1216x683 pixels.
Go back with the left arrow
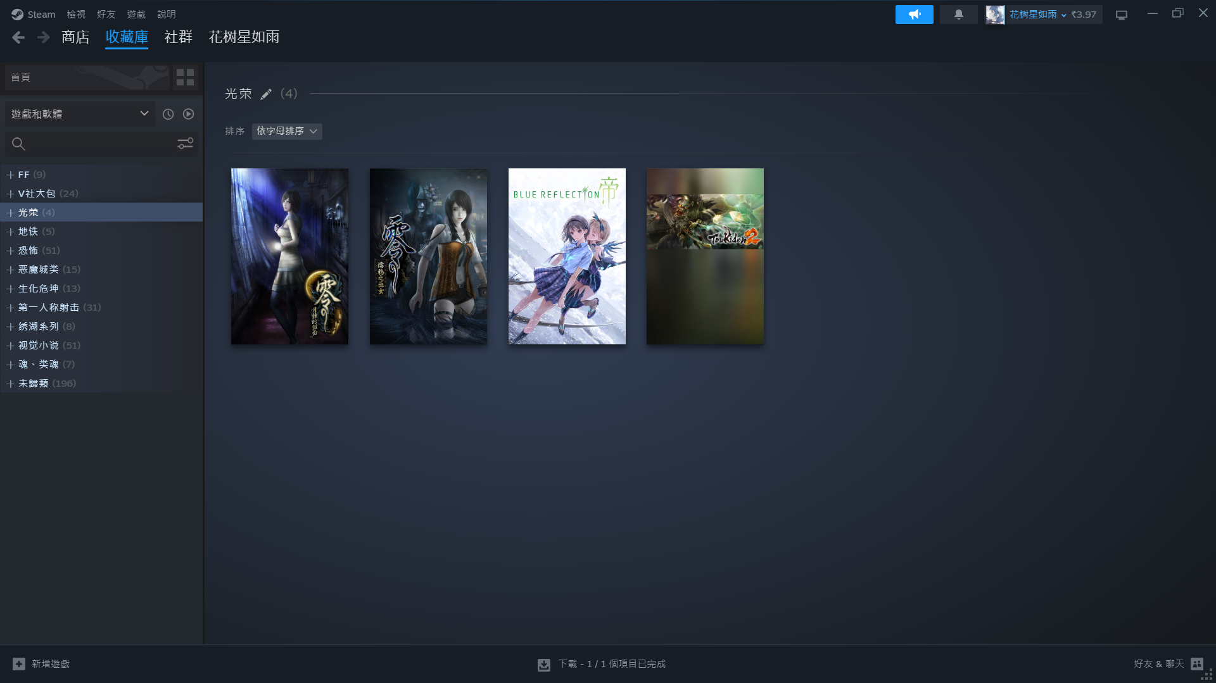(x=18, y=37)
